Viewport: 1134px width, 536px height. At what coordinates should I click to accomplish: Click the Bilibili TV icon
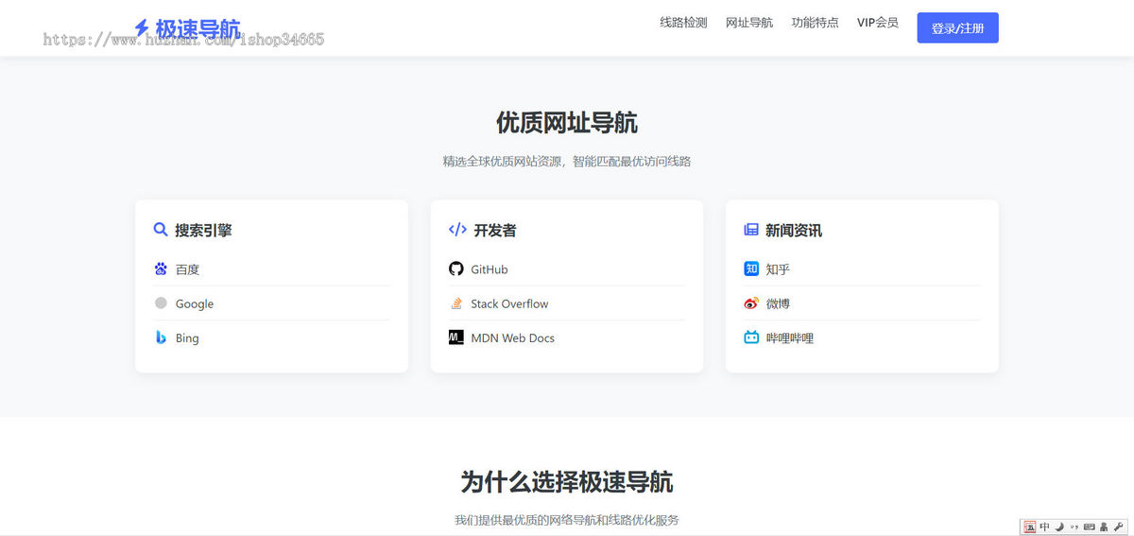tap(751, 337)
